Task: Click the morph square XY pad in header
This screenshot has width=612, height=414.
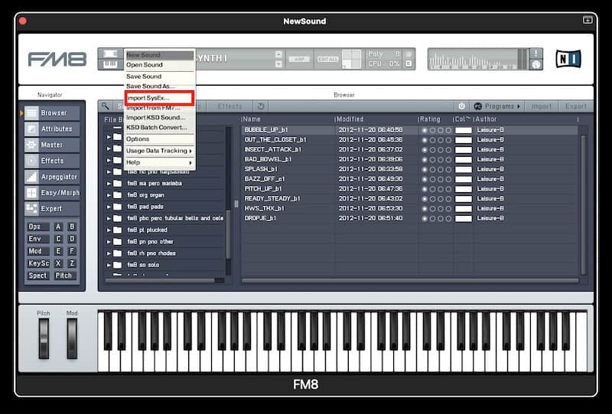Action: [x=351, y=59]
